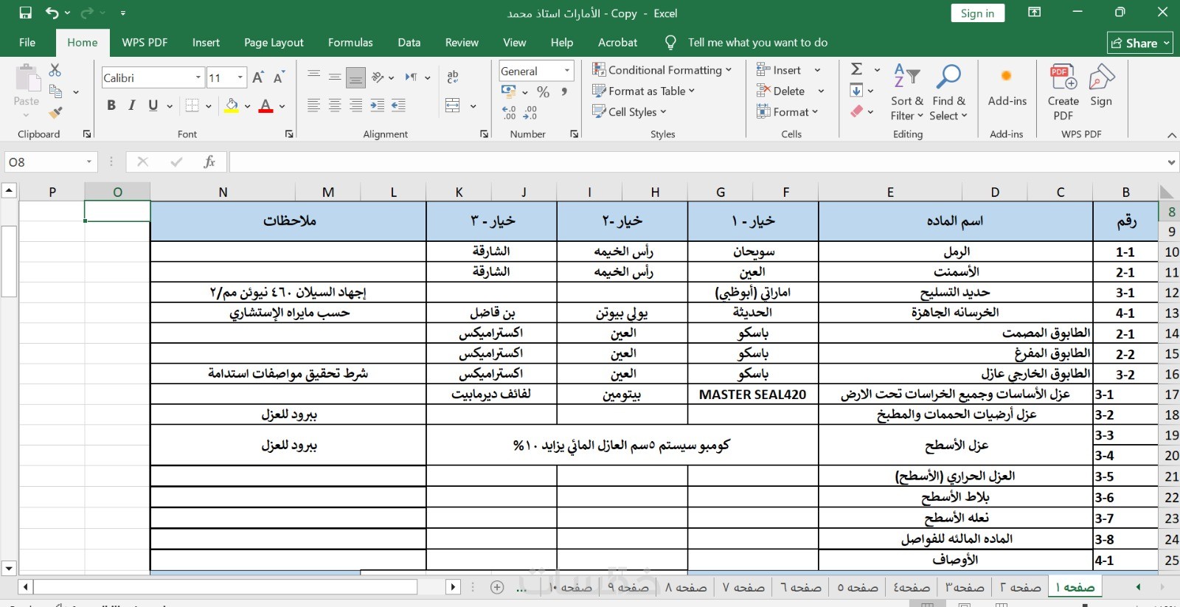Activate the Format Painter brush

click(55, 112)
